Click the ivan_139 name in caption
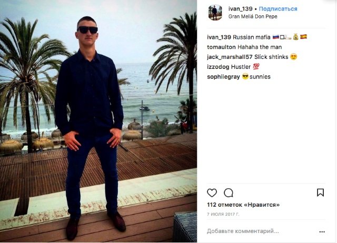 click(219, 37)
